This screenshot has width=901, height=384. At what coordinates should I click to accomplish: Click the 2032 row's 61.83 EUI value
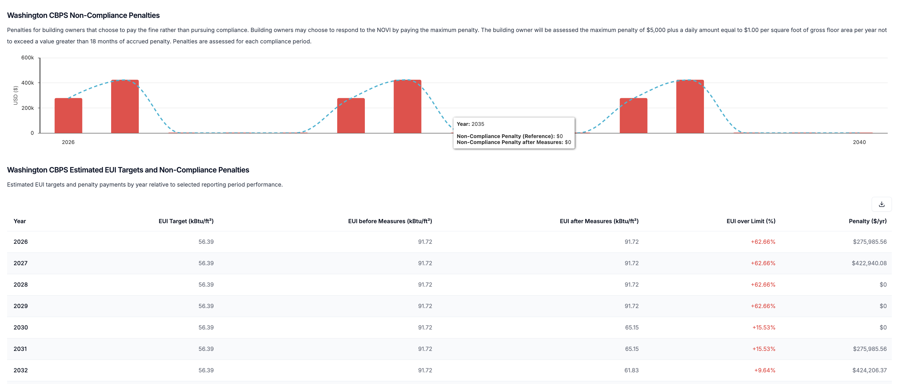[631, 370]
